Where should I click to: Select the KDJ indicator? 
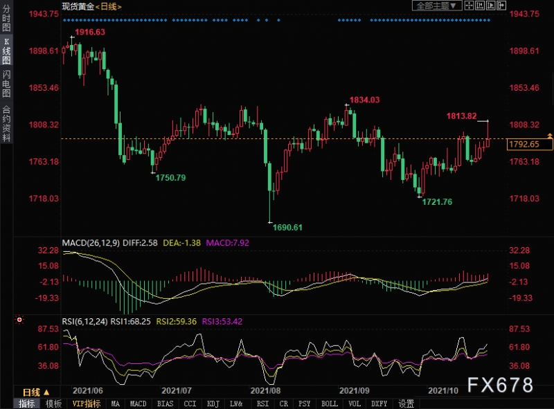point(213,404)
